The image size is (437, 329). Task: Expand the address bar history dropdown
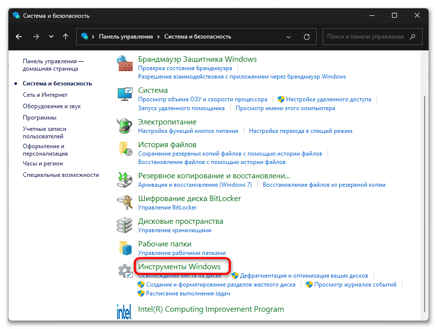(x=289, y=37)
